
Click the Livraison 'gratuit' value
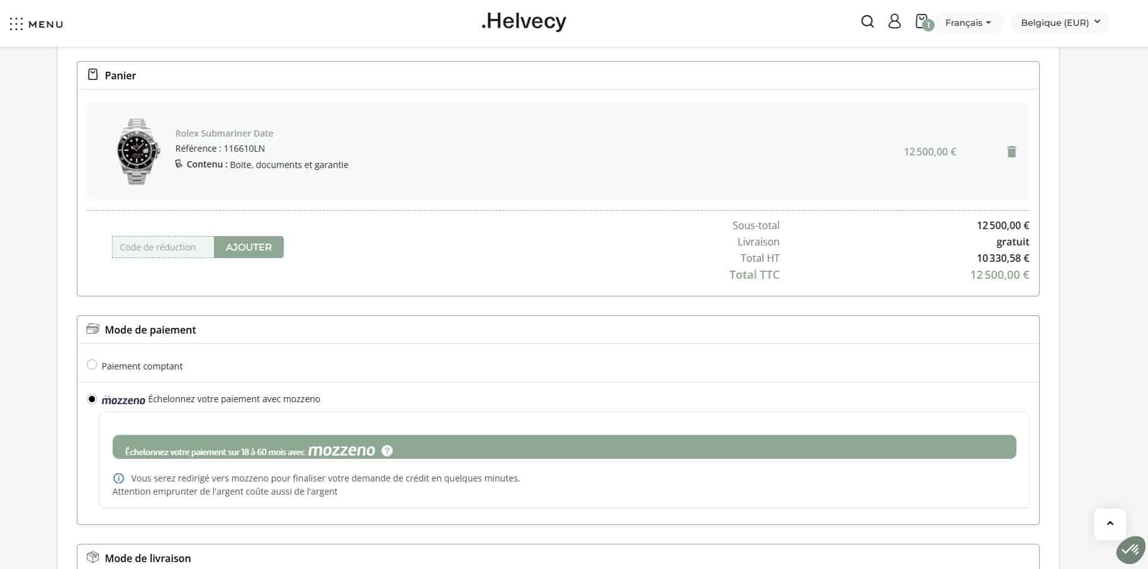tap(1013, 242)
